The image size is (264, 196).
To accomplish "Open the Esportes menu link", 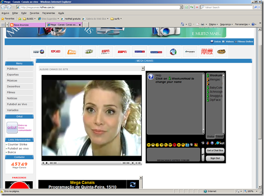I will 19,74.
